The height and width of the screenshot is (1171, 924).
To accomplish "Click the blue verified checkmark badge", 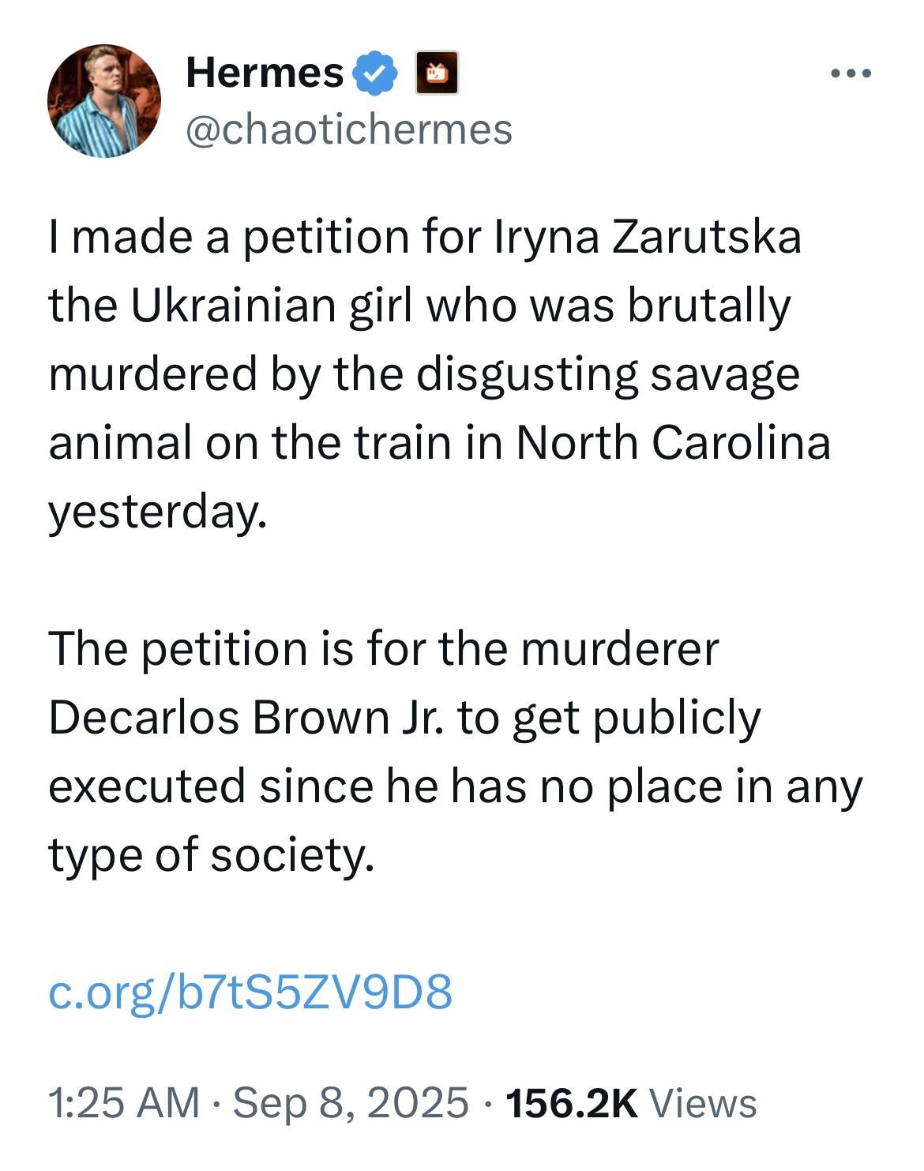I will (x=377, y=74).
